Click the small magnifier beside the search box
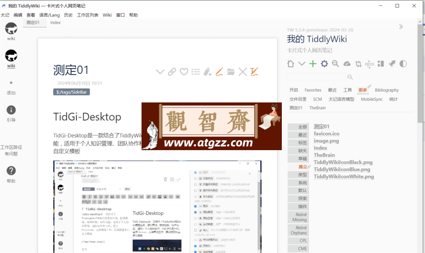This screenshot has width=425, height=253. click(350, 77)
